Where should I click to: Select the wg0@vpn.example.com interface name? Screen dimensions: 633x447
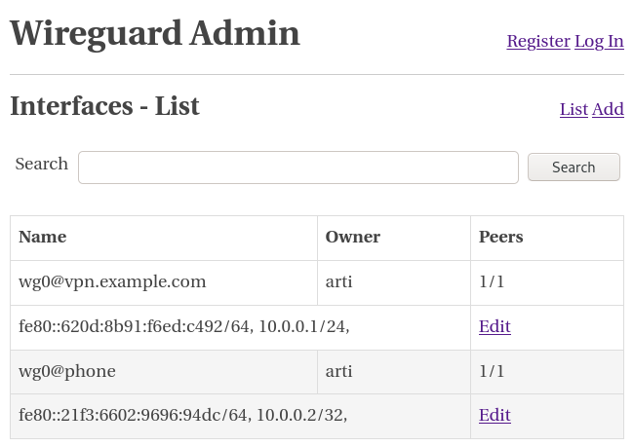(x=112, y=281)
